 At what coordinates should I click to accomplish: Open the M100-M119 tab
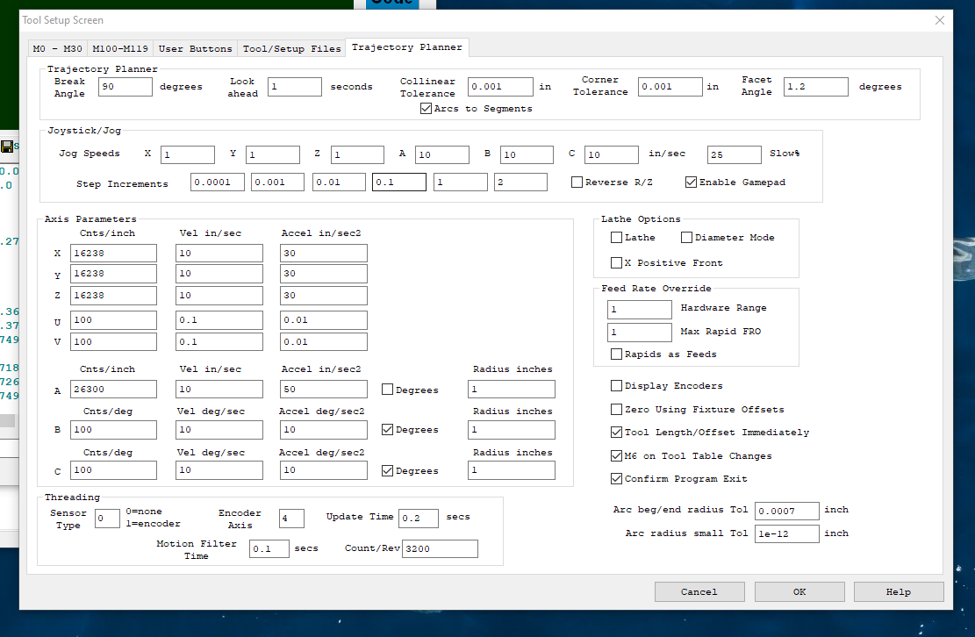120,48
